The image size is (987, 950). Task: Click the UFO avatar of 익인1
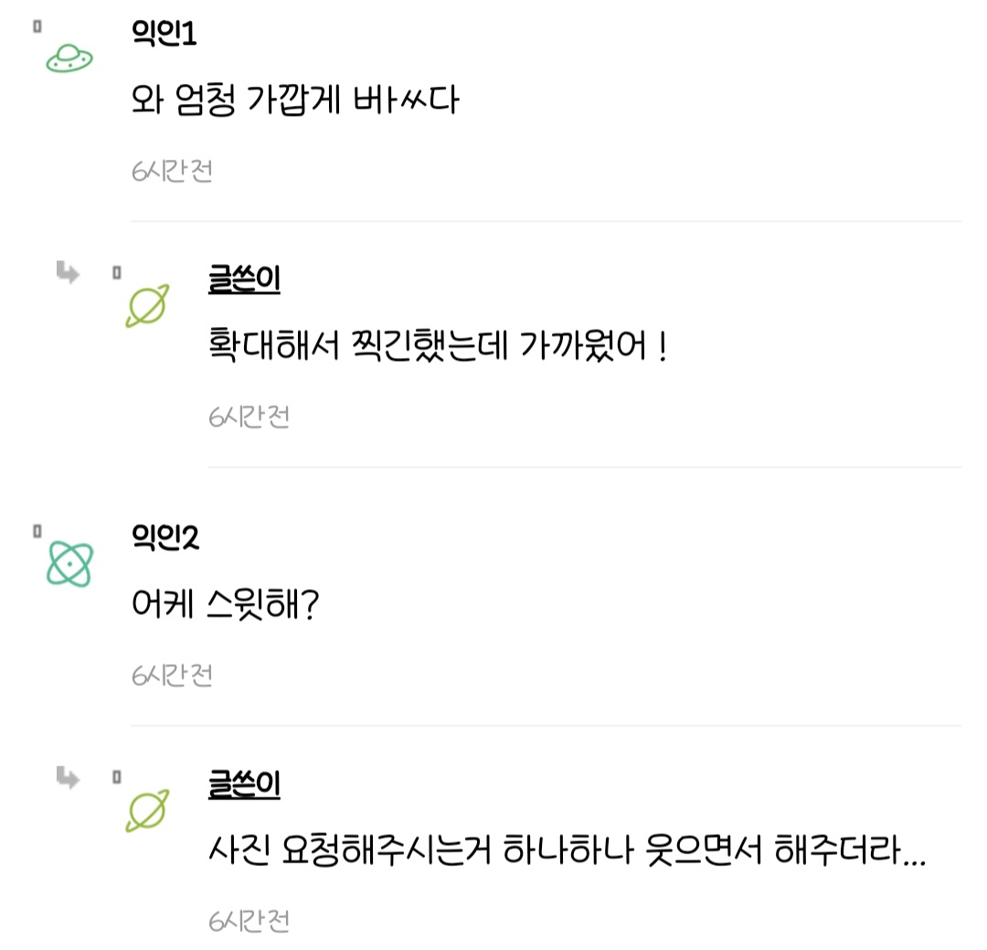tap(69, 60)
